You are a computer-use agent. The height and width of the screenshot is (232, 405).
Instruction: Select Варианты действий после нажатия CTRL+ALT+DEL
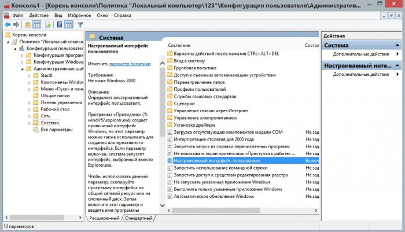click(x=226, y=53)
